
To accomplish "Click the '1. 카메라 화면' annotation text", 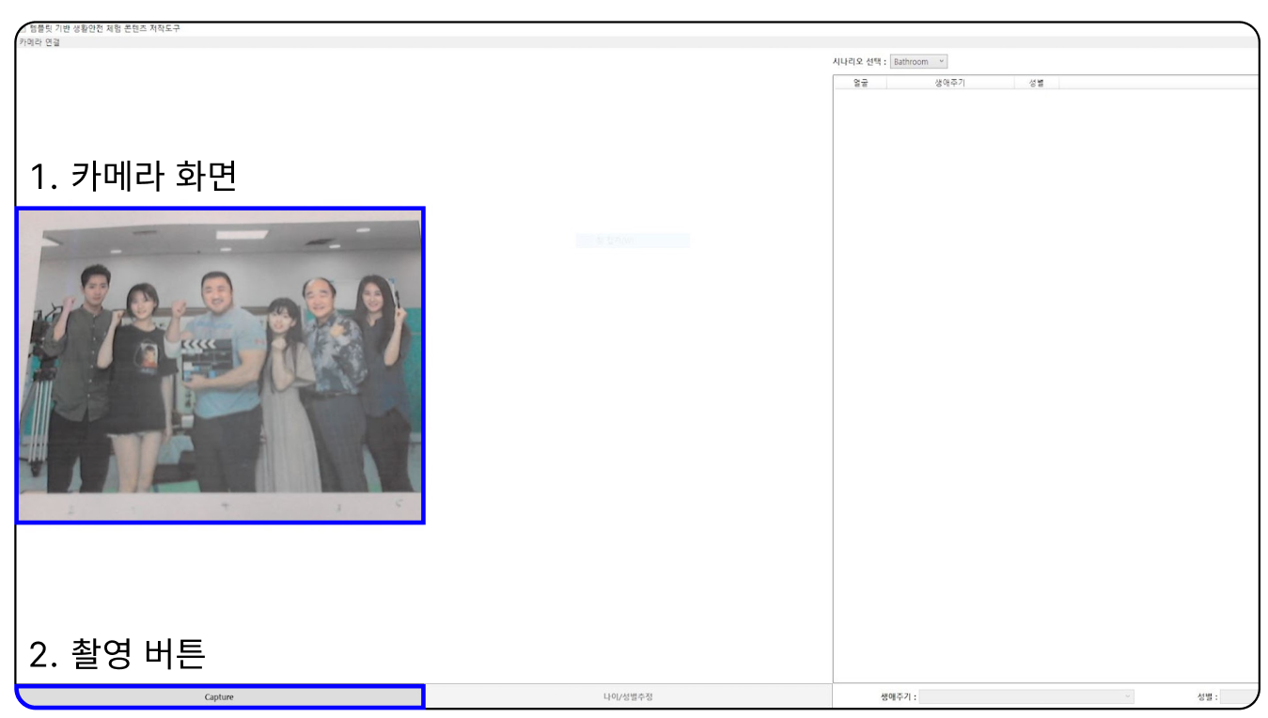I will [133, 177].
